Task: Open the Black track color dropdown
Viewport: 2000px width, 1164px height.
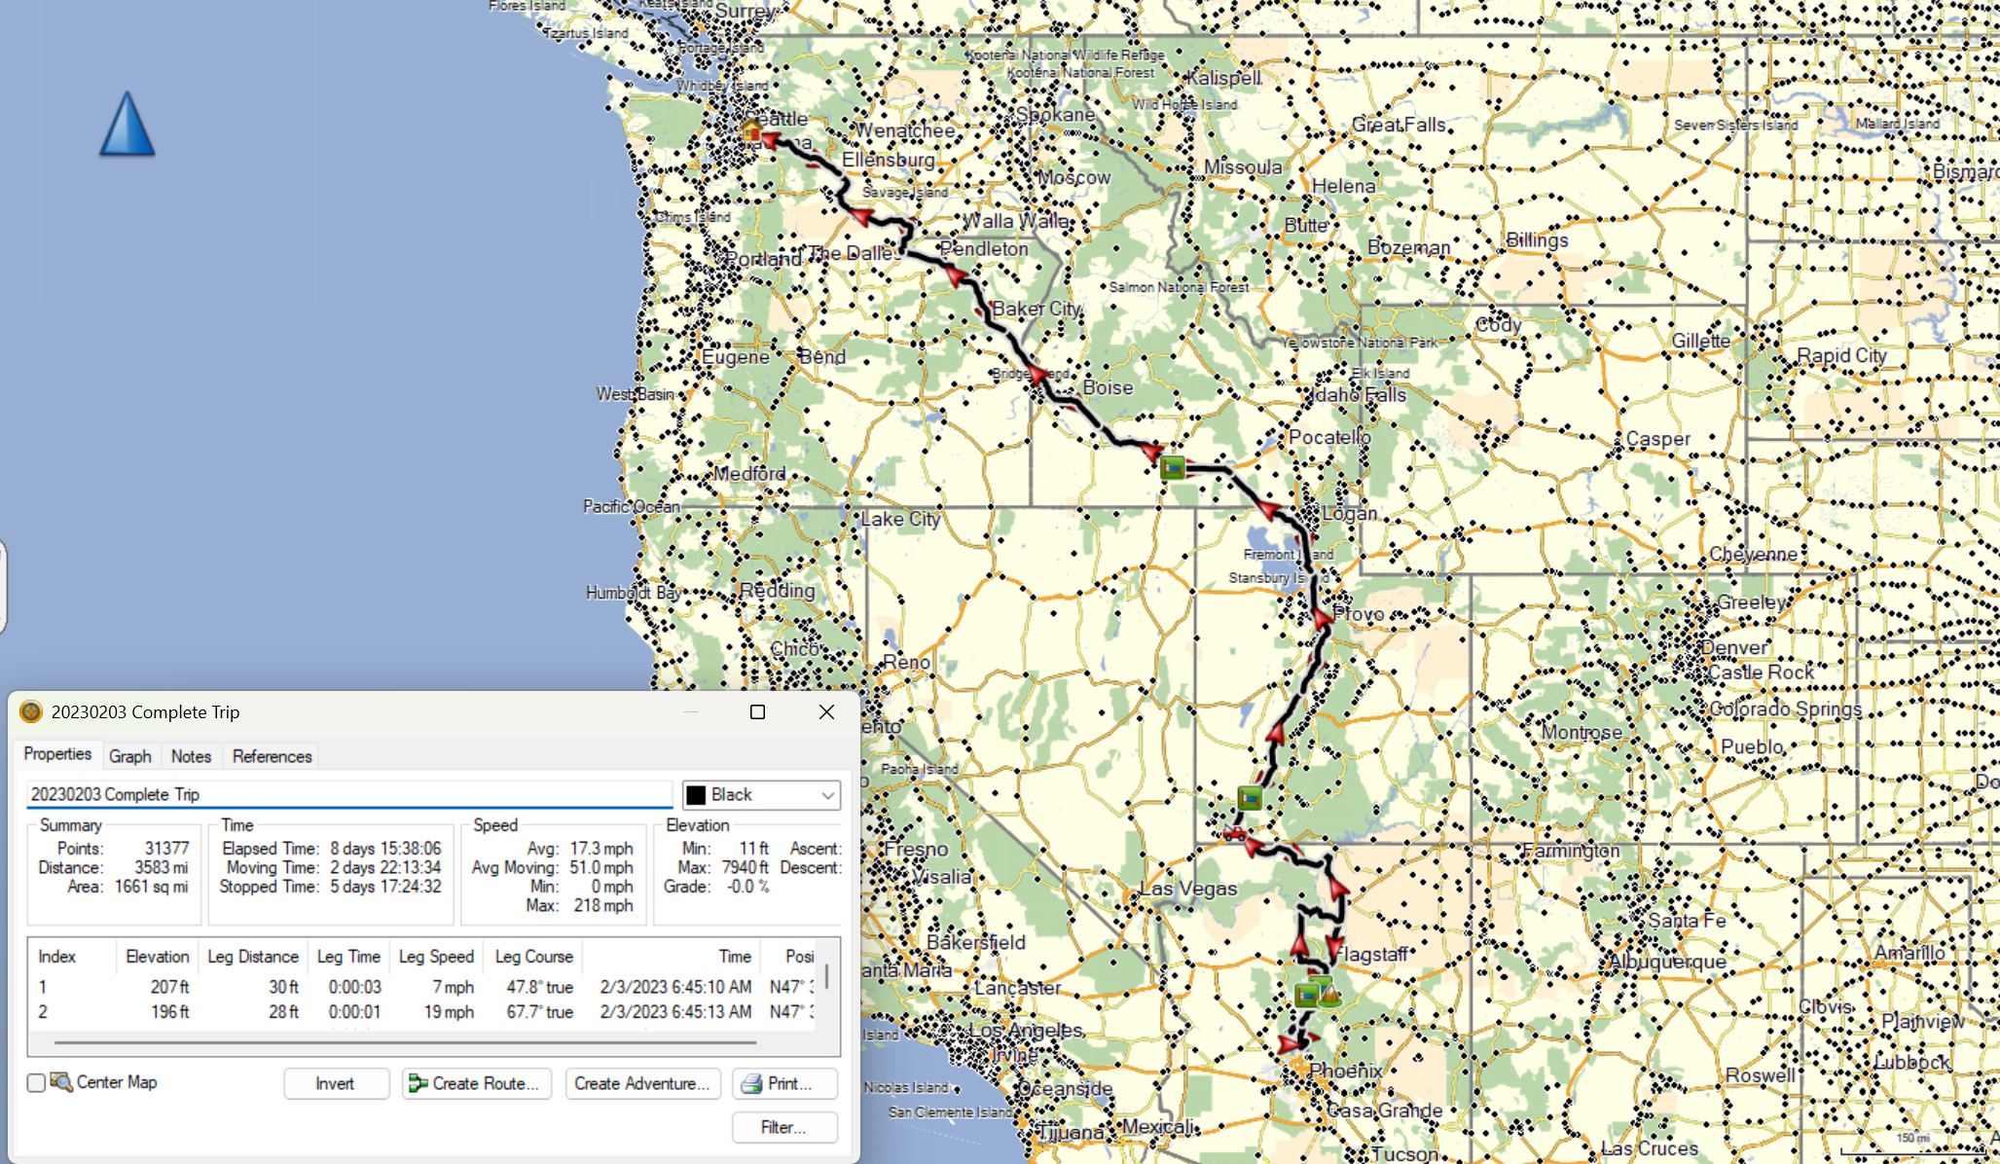Action: click(x=827, y=795)
